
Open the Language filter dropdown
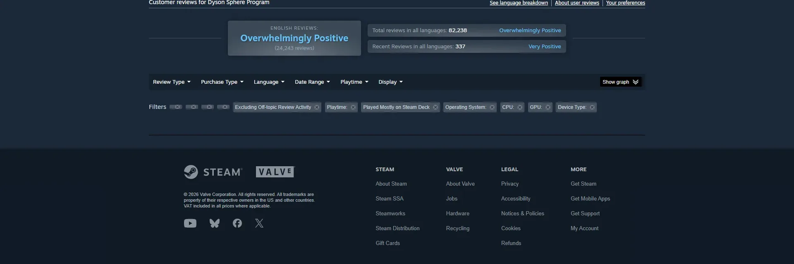[x=269, y=82]
